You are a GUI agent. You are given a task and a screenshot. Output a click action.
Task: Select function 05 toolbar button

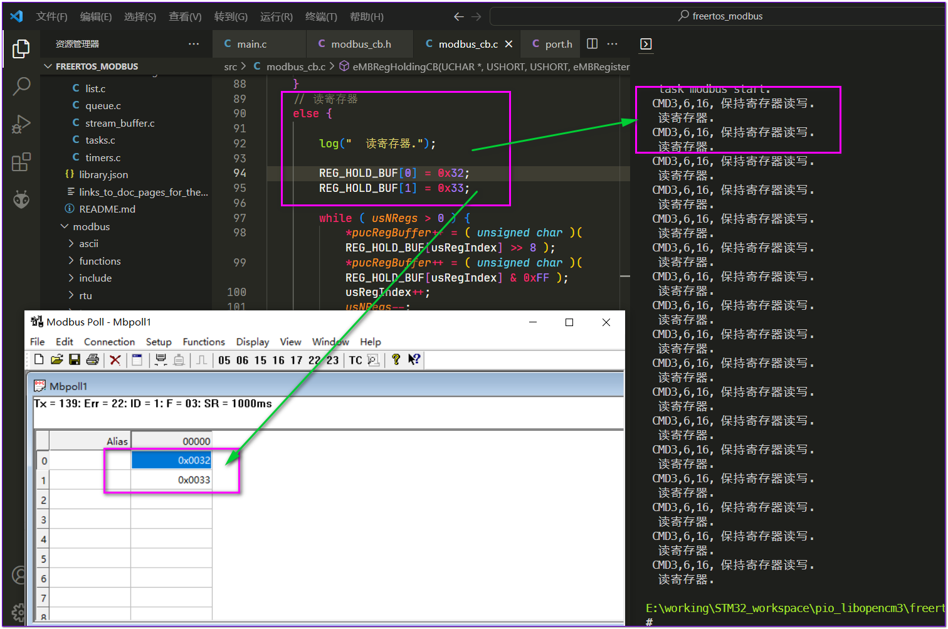(224, 360)
